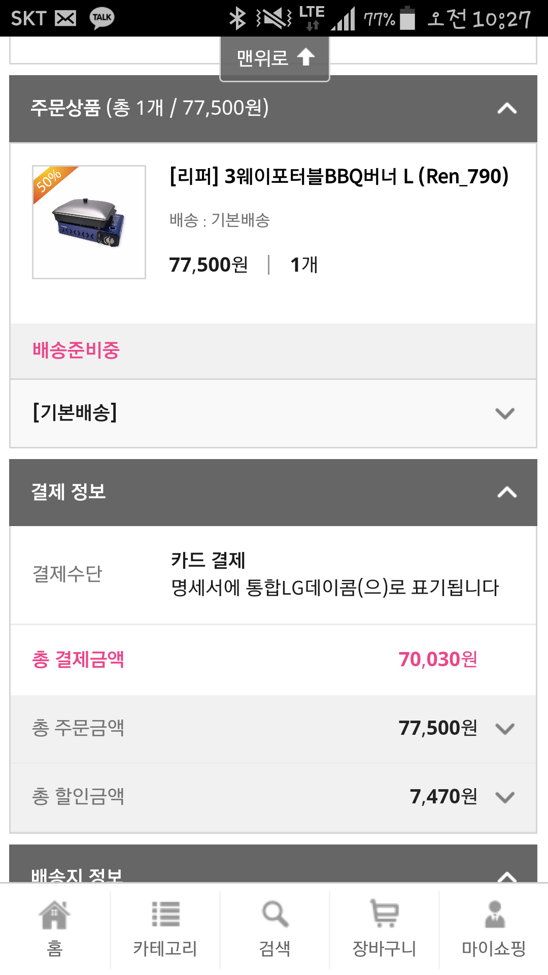
Task: Tap the mail notification icon in status bar
Action: pos(65,18)
